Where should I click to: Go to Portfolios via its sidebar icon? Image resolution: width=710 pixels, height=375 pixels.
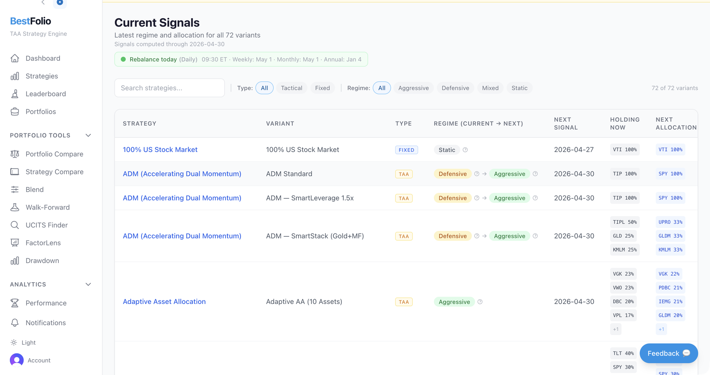pyautogui.click(x=15, y=111)
